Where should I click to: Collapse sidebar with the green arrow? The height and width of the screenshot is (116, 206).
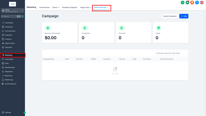(25, 113)
